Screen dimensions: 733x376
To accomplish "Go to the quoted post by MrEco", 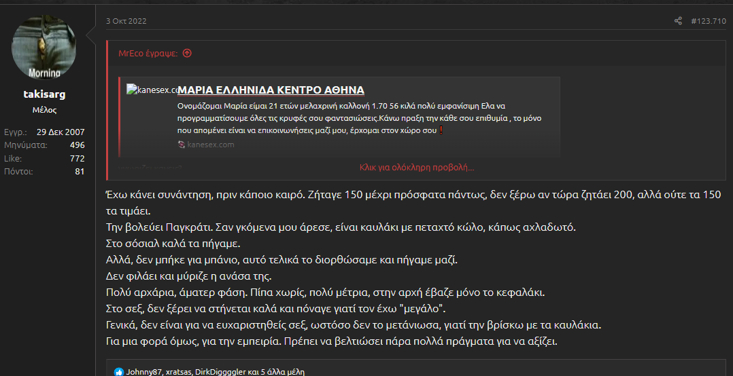I will point(148,53).
